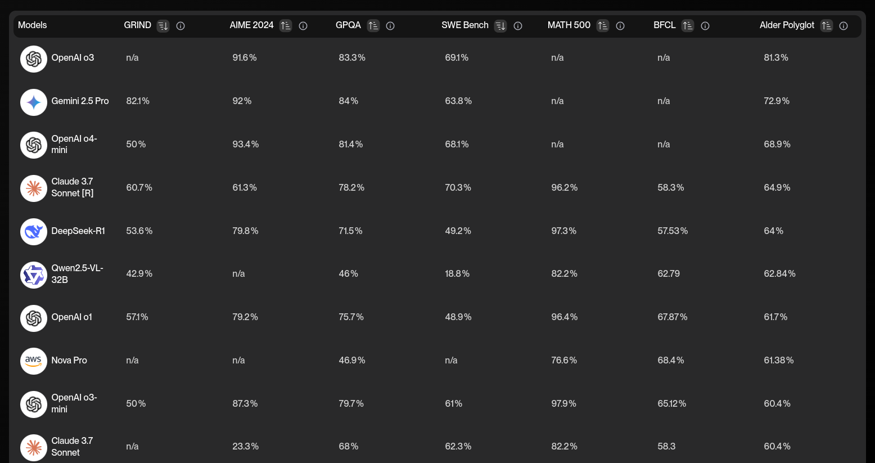Screen dimensions: 875x463
Task: Sort by Alder Polyglot column
Action: [827, 26]
